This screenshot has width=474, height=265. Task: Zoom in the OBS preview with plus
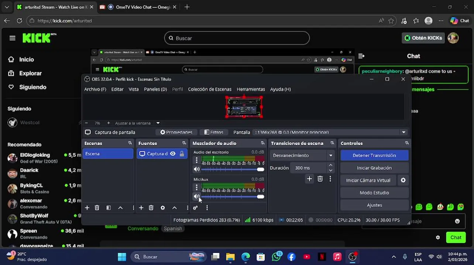tap(108, 123)
